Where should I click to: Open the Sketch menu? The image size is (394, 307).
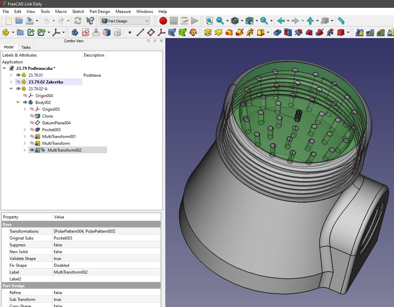point(78,11)
